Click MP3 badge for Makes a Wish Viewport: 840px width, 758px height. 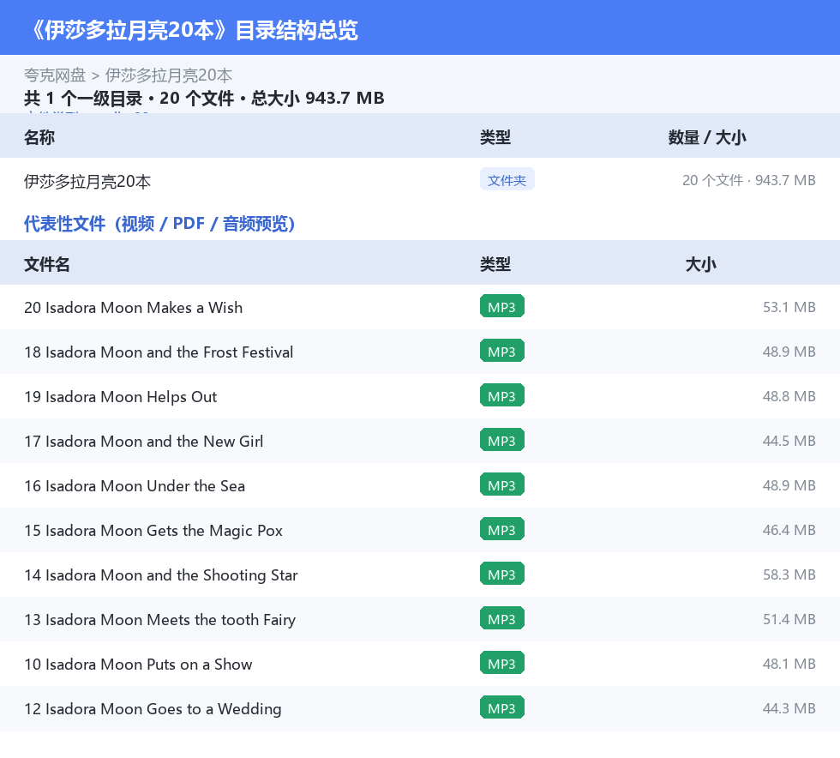(502, 307)
